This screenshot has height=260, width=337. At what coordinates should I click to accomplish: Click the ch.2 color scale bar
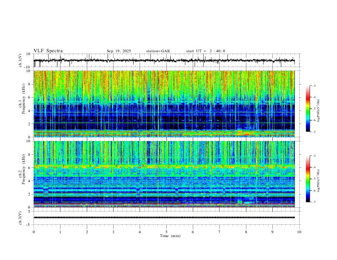(x=308, y=179)
